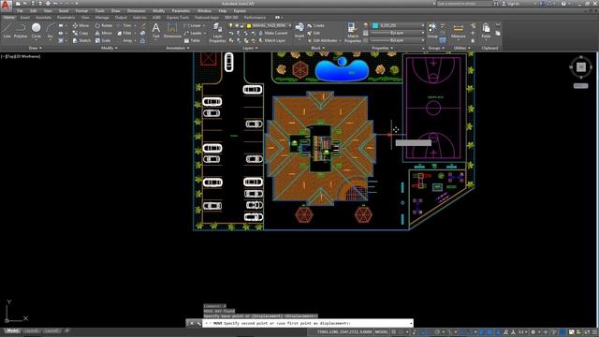
Task: Activate the Copy command
Action: tap(80, 33)
